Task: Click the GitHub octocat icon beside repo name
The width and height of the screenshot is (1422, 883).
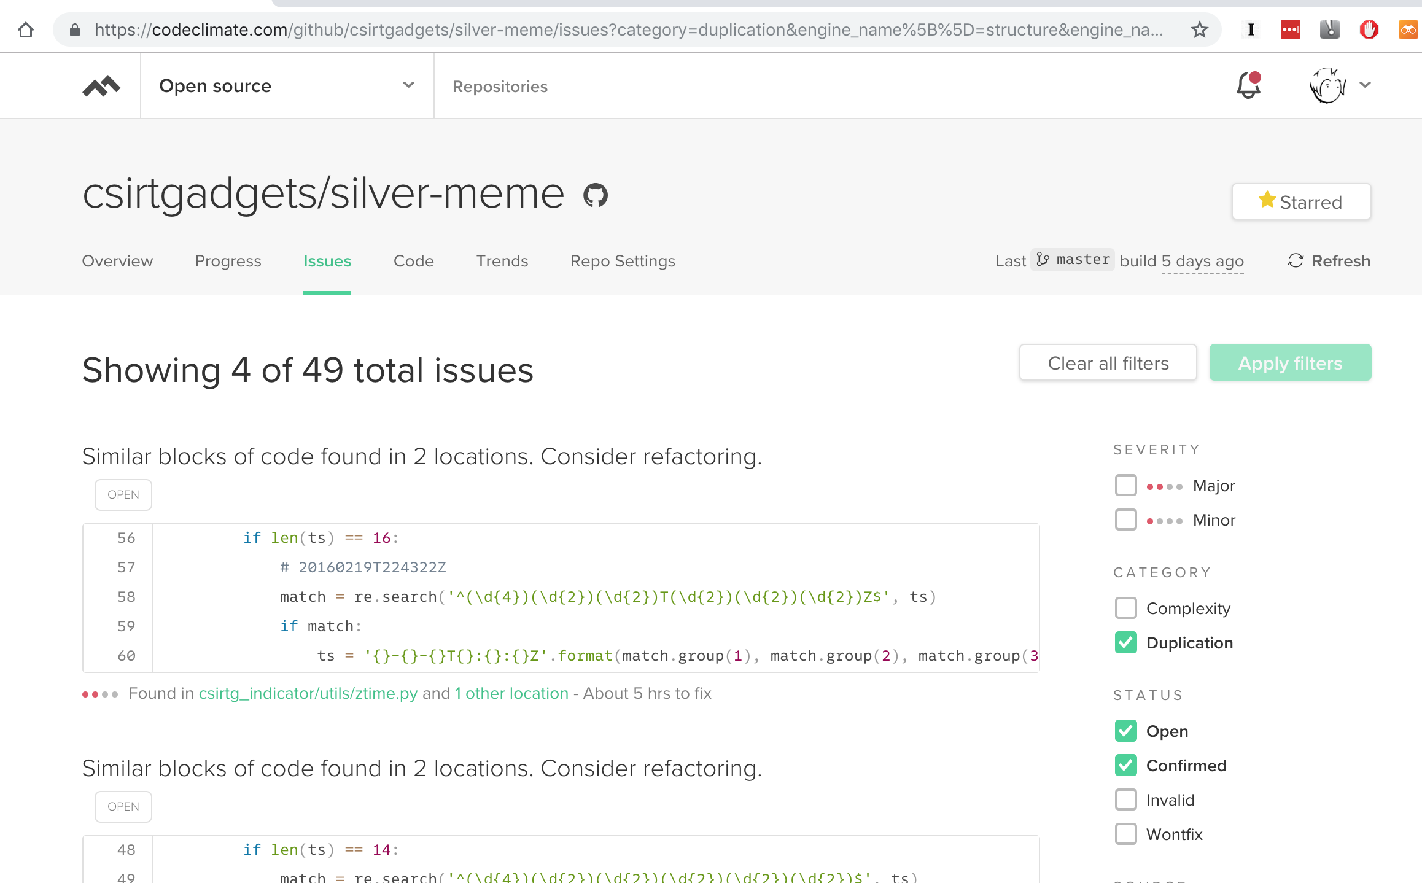Action: pos(595,196)
